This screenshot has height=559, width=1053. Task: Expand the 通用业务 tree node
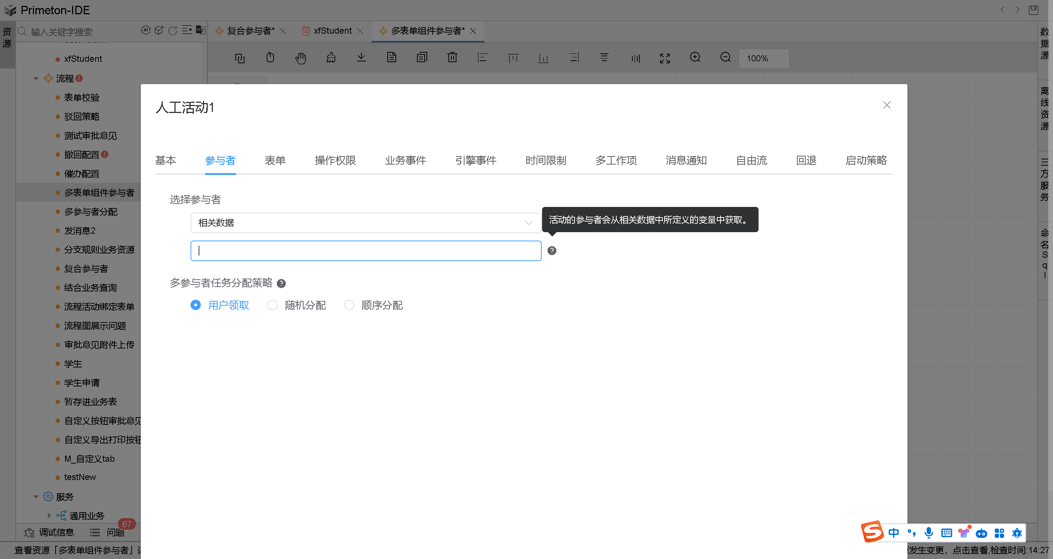click(49, 516)
